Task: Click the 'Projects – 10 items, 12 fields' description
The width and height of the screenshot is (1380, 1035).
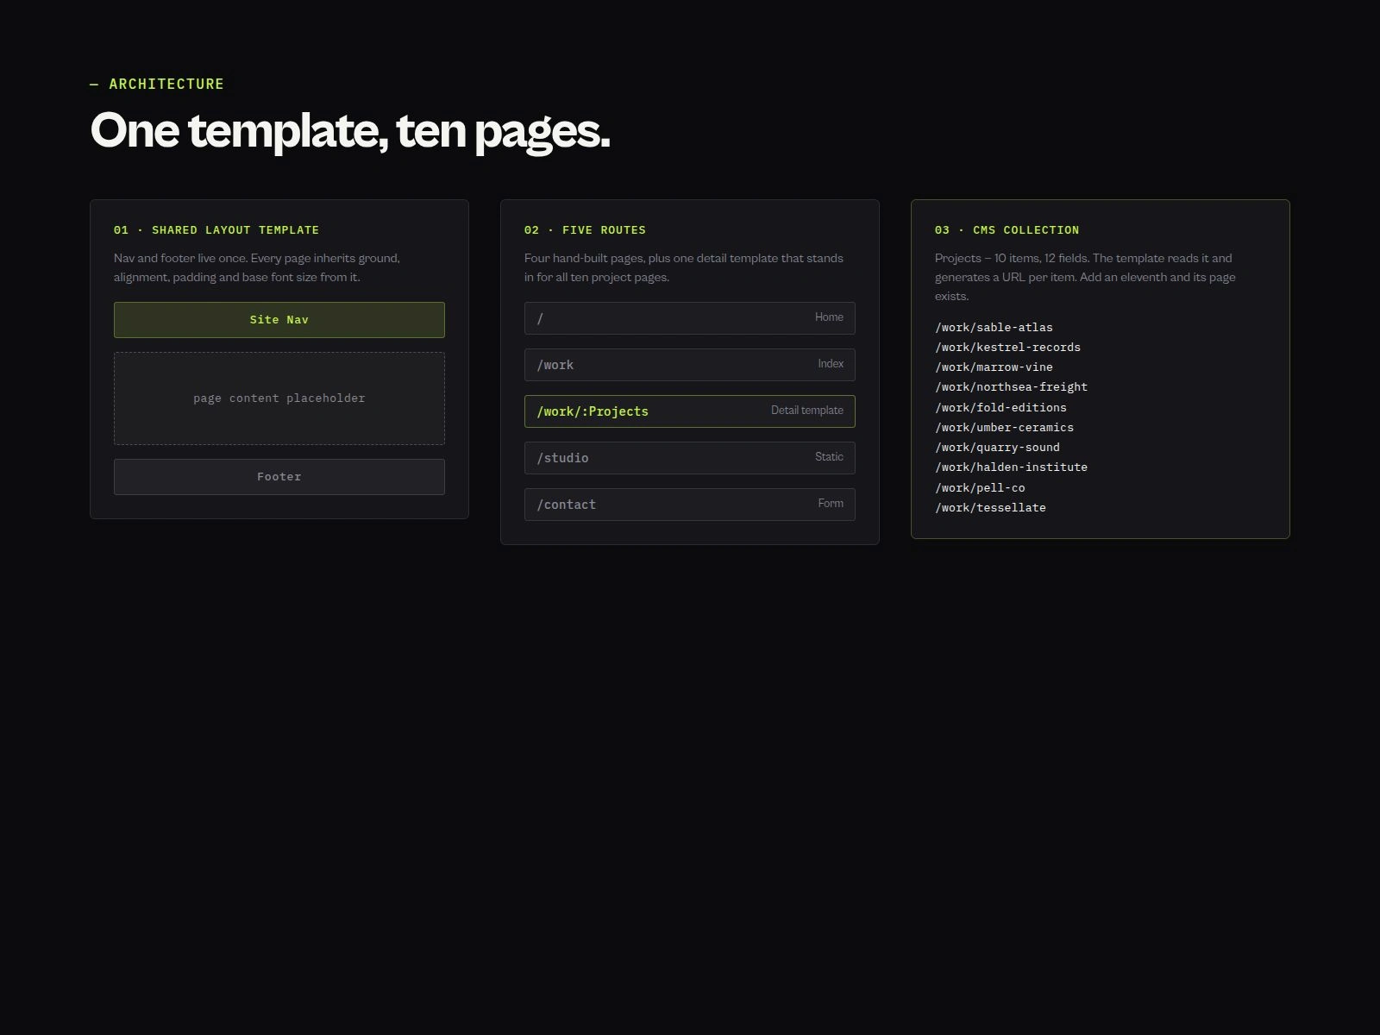Action: point(1085,277)
